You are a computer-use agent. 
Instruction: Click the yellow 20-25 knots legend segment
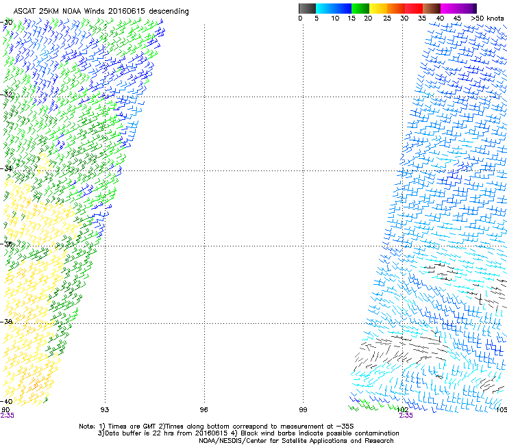(378, 8)
